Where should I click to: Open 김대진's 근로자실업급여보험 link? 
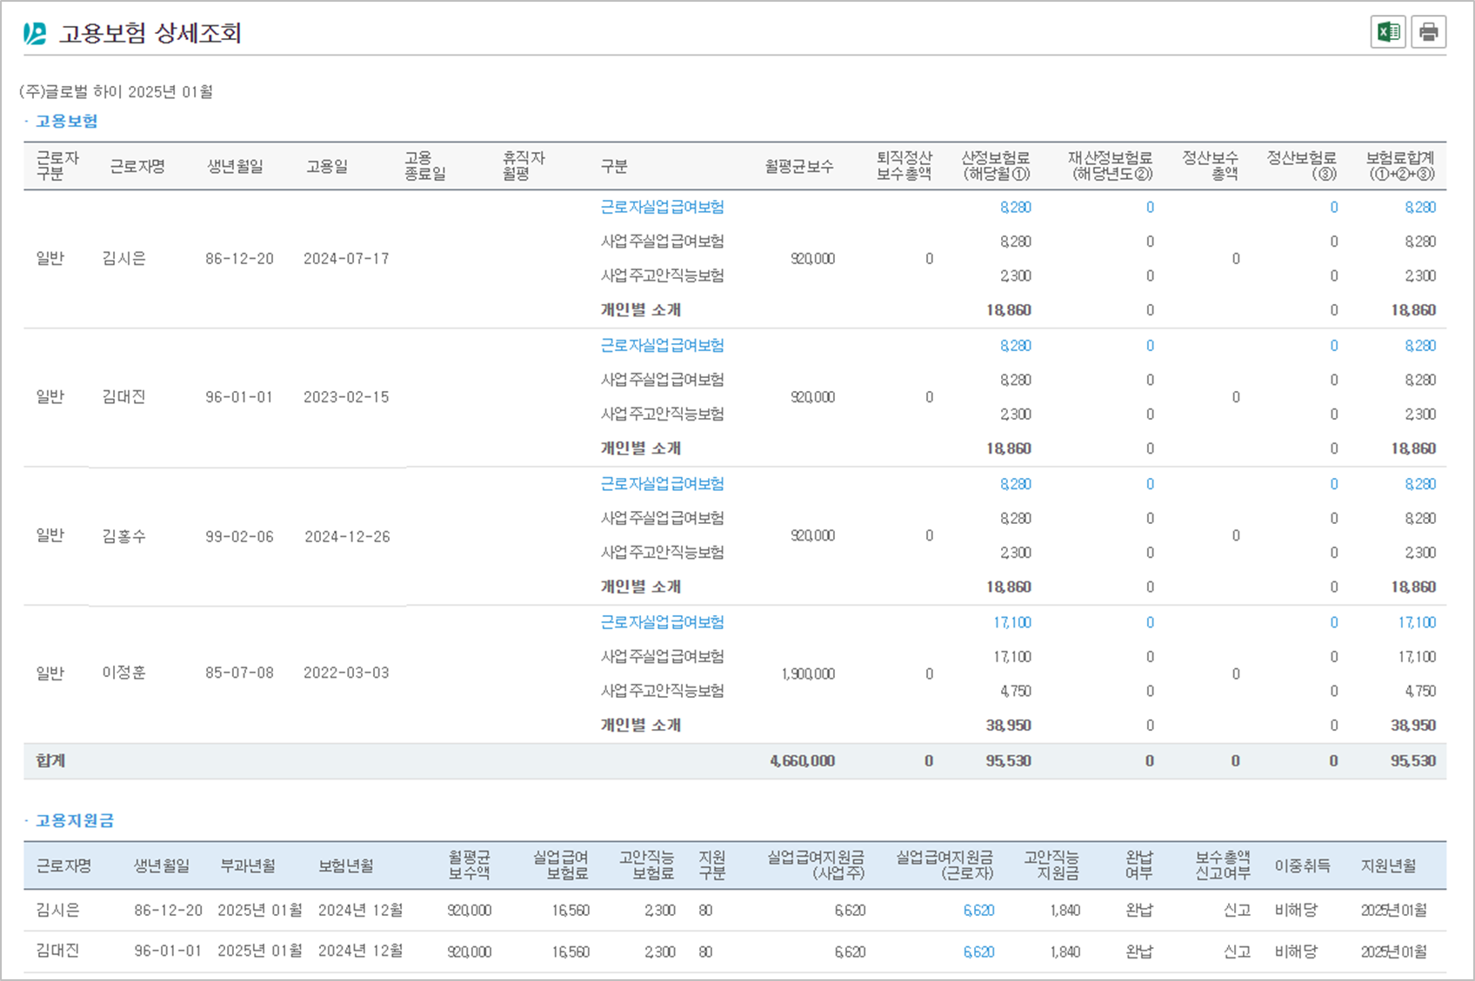click(662, 345)
